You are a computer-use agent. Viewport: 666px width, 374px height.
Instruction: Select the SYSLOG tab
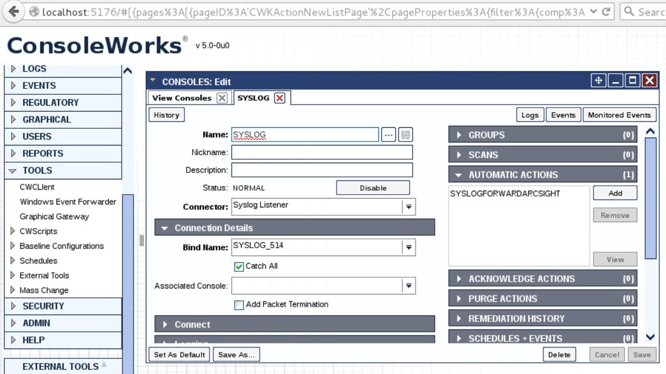(253, 98)
